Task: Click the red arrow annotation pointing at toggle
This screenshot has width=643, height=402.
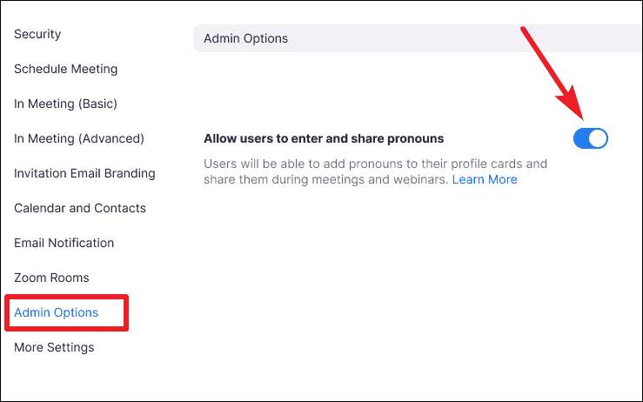Action: [x=553, y=73]
